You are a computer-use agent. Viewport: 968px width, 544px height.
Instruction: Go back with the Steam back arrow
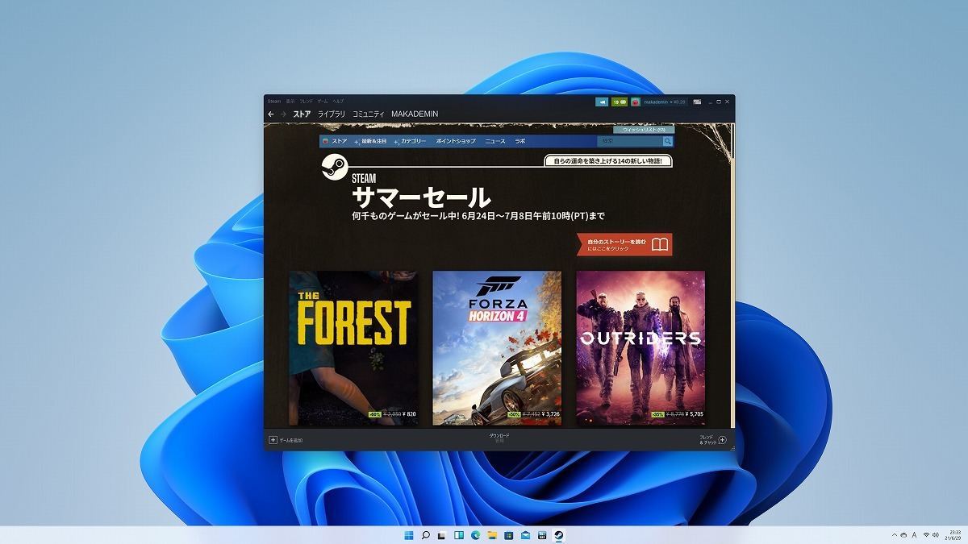(271, 114)
